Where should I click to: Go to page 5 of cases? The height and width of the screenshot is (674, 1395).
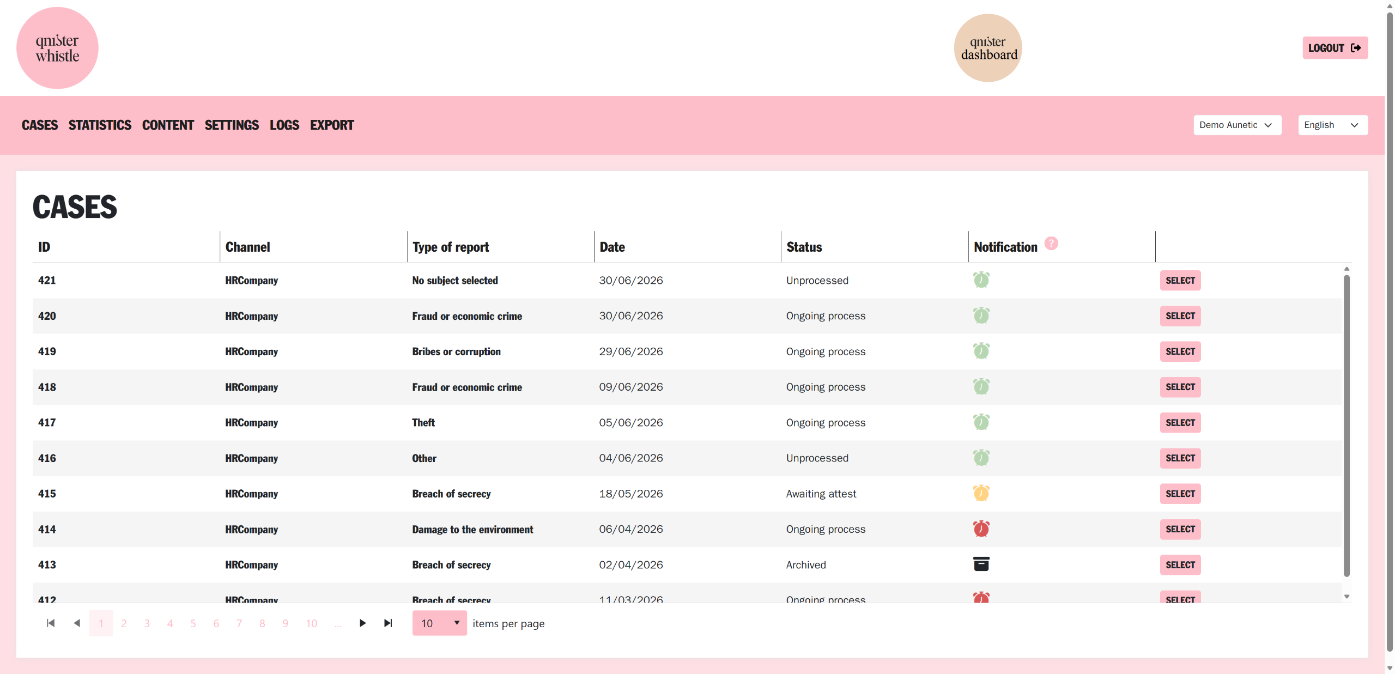(x=193, y=623)
